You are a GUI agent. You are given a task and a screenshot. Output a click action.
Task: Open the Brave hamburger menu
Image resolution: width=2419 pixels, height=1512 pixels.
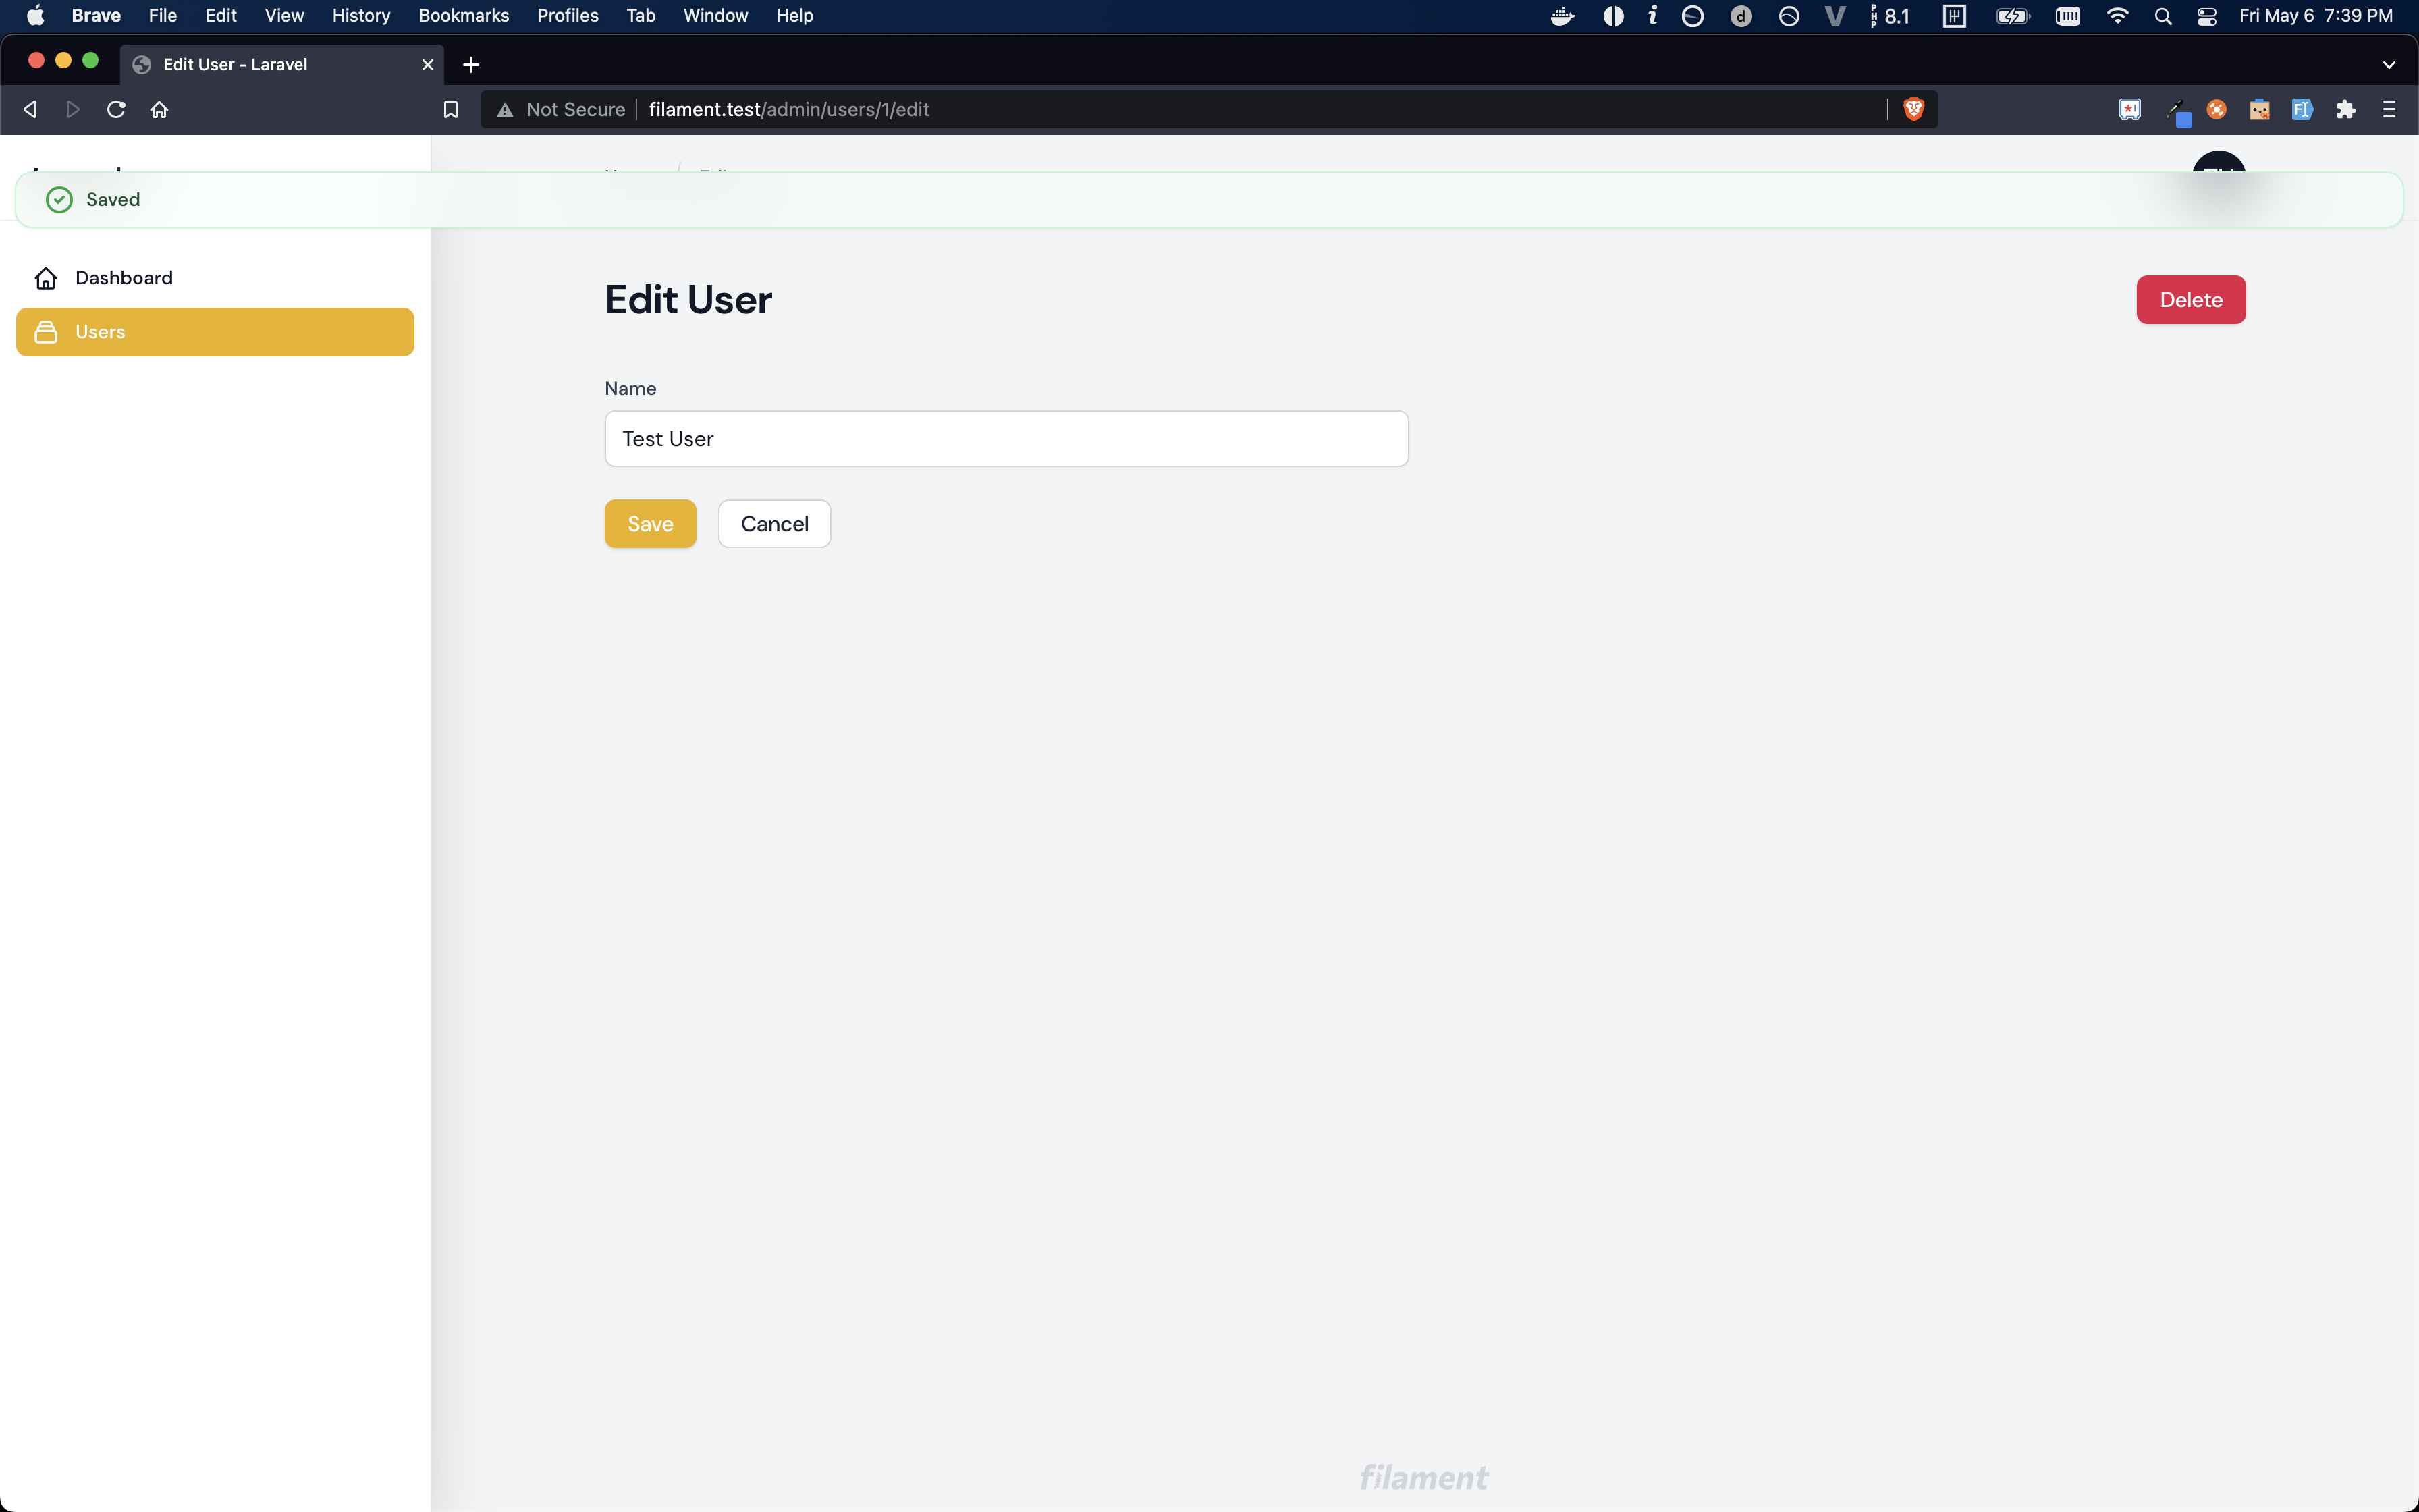pyautogui.click(x=2389, y=109)
